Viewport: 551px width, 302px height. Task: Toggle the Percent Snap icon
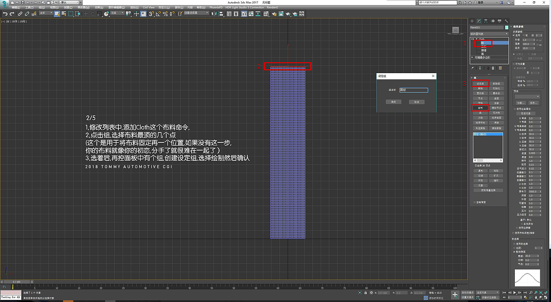coord(165,14)
